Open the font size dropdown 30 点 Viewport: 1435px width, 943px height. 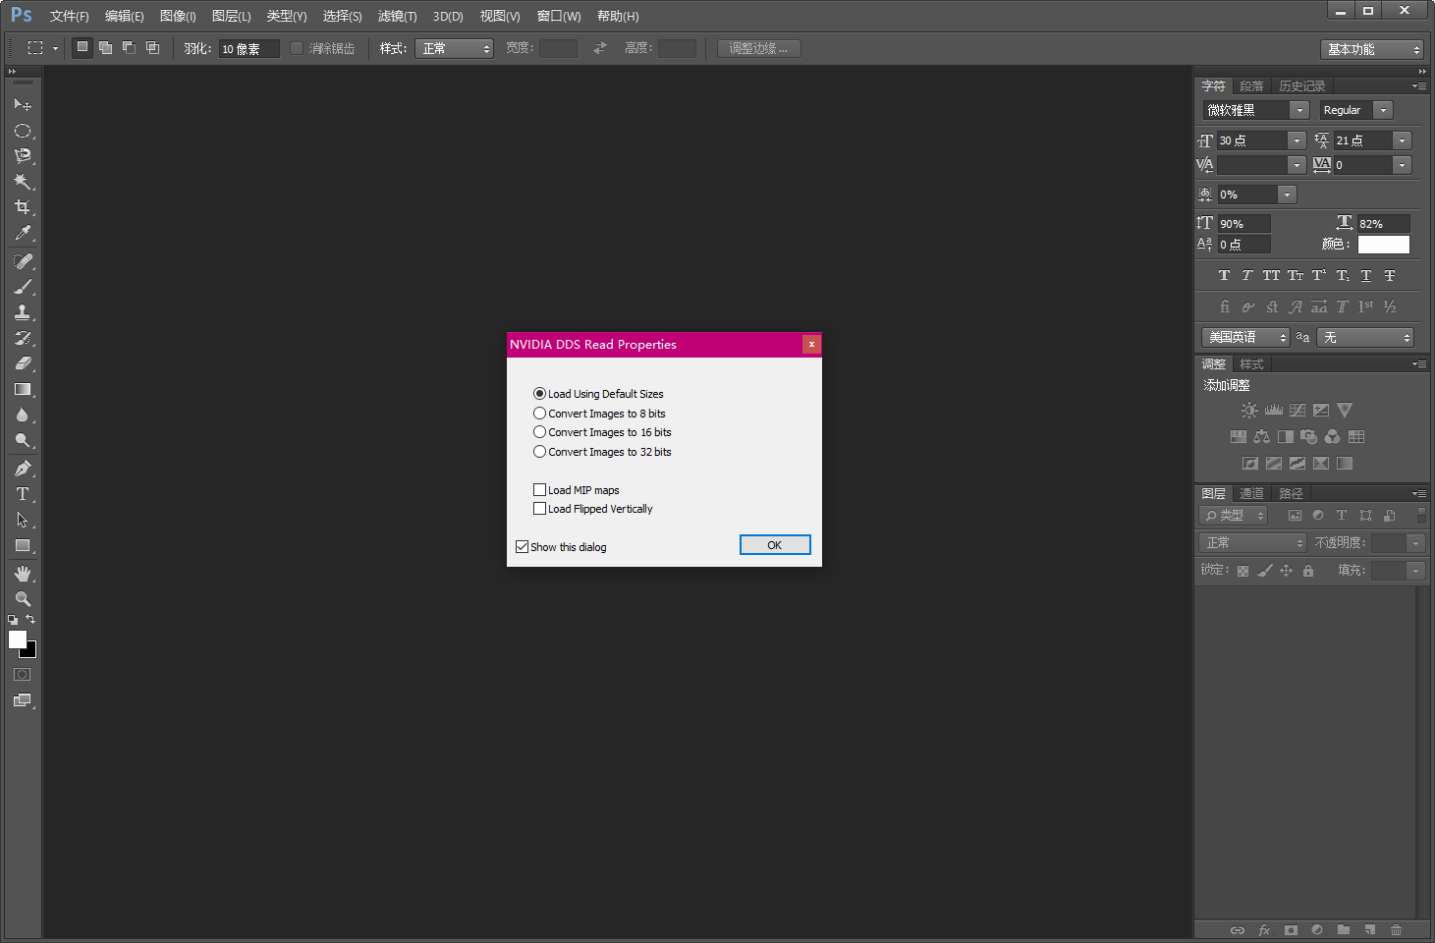[x=1297, y=140]
